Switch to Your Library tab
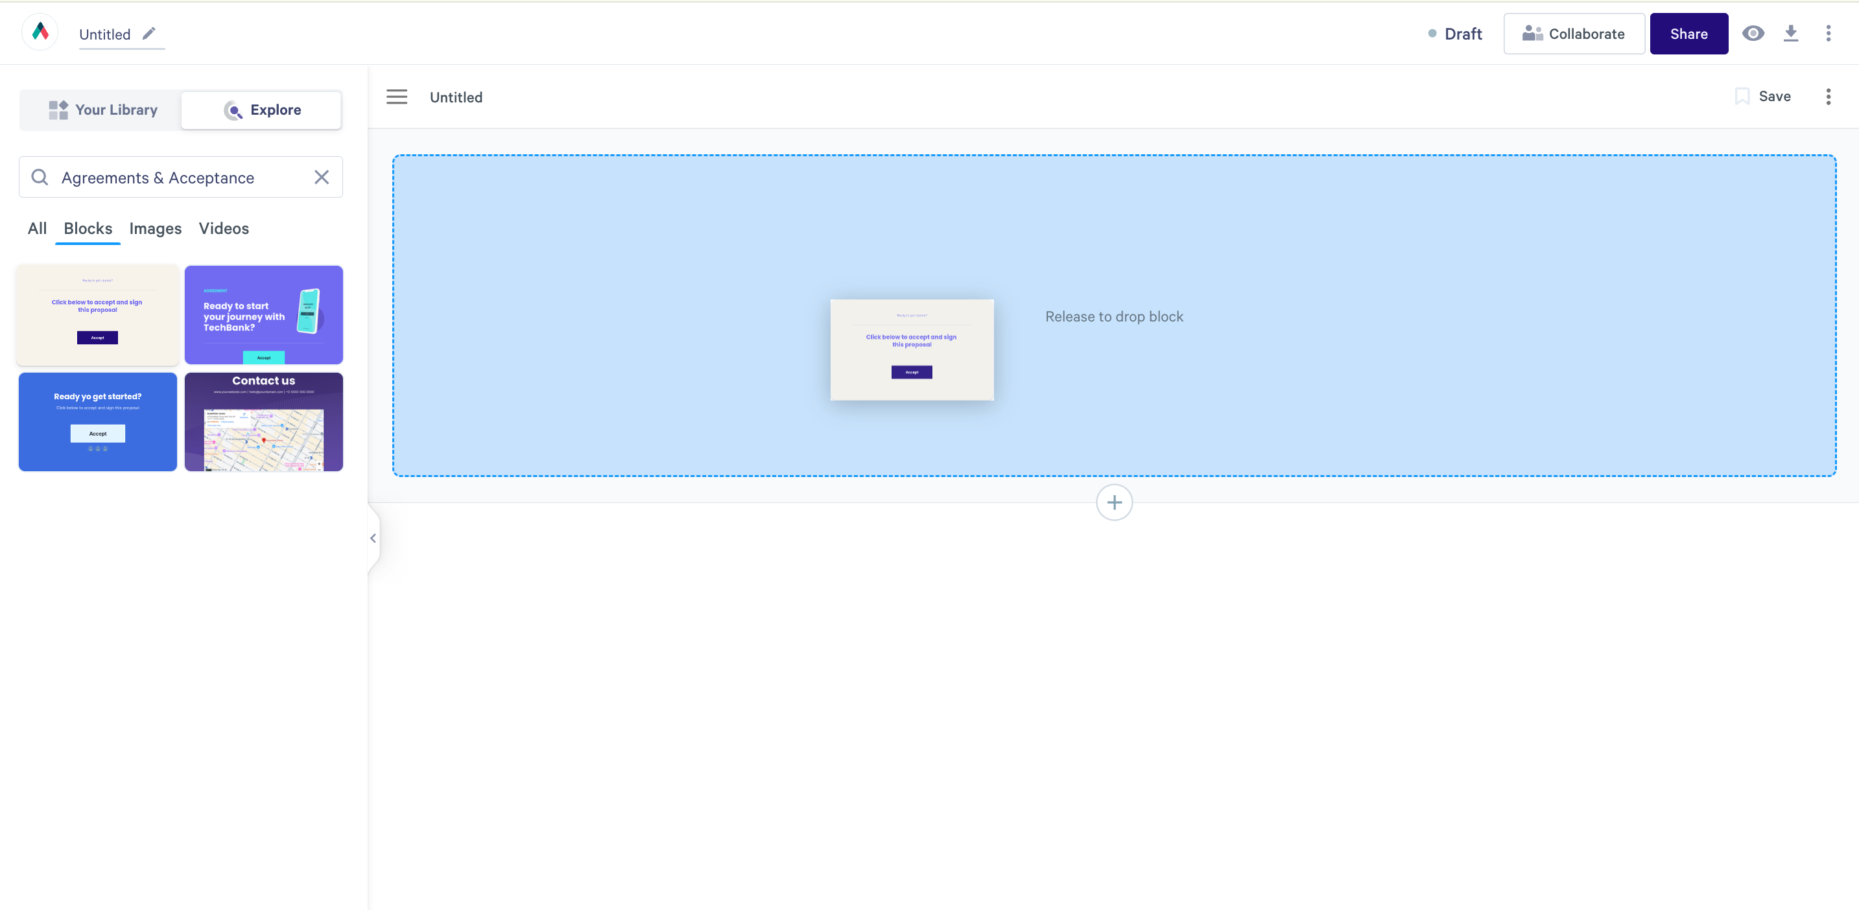 coord(102,110)
